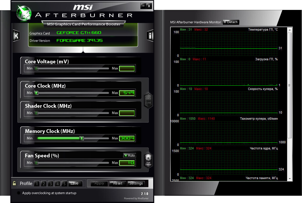The height and width of the screenshot is (203, 302).
Task: Click the GPU usage graph
Action: 229,74
